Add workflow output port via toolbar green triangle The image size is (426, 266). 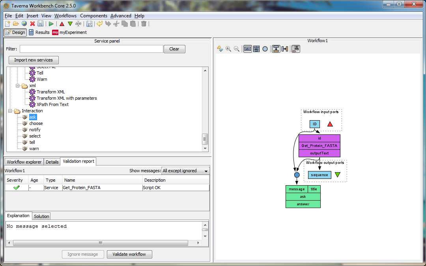pos(70,24)
